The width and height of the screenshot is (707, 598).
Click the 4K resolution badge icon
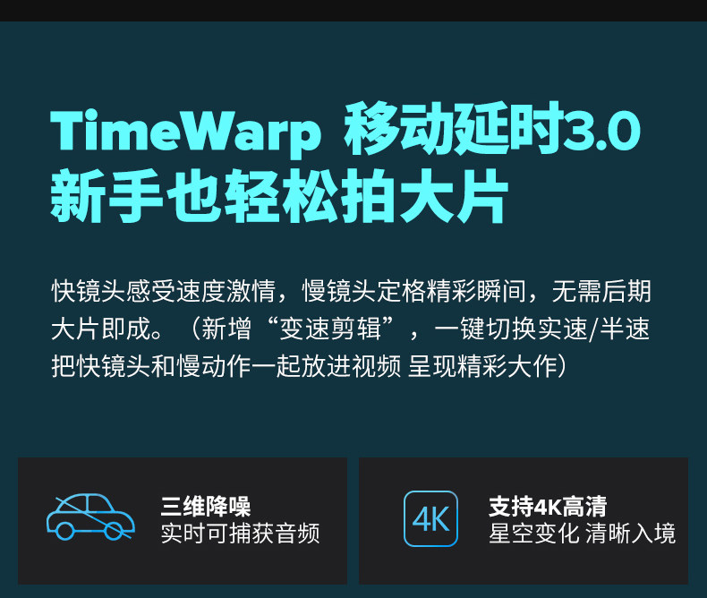click(x=430, y=518)
